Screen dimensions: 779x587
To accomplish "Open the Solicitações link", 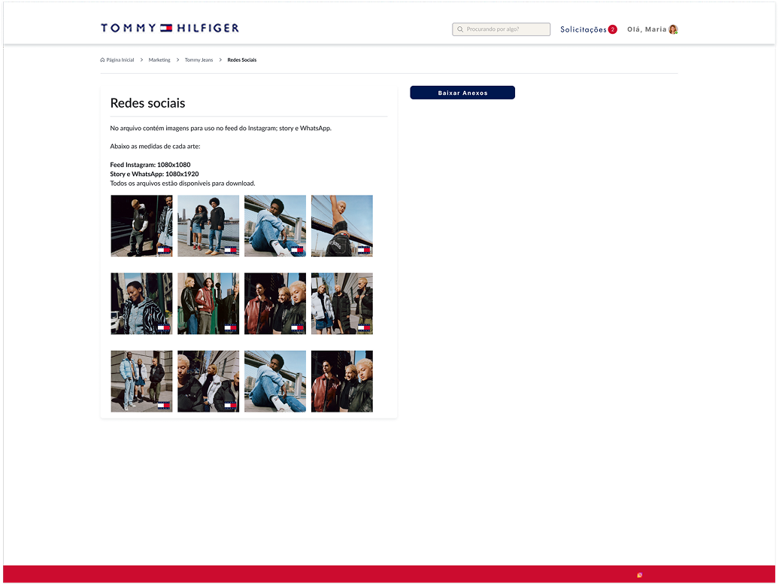I will click(x=583, y=29).
